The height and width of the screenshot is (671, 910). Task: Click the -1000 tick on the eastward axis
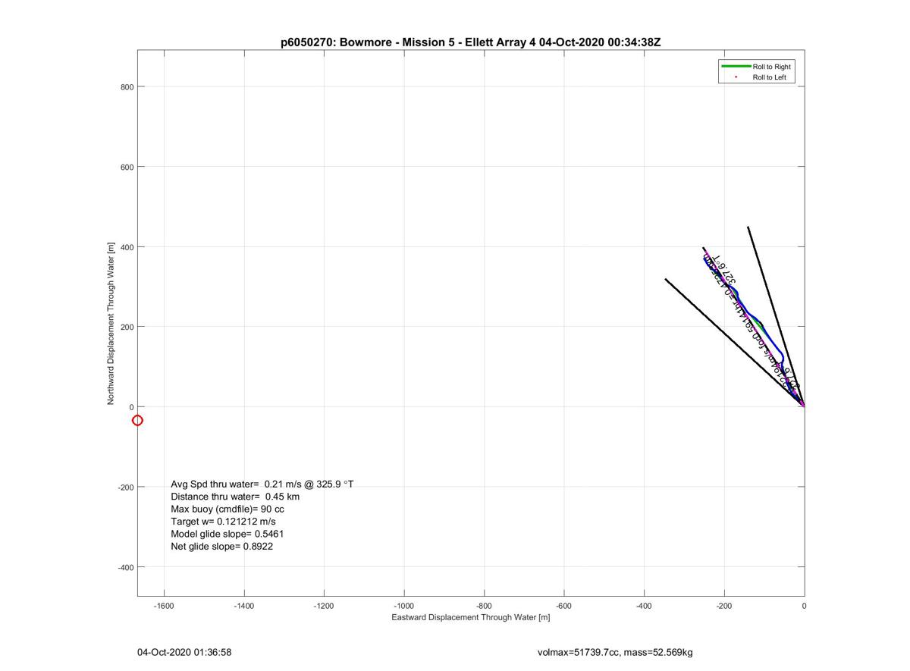coord(404,606)
